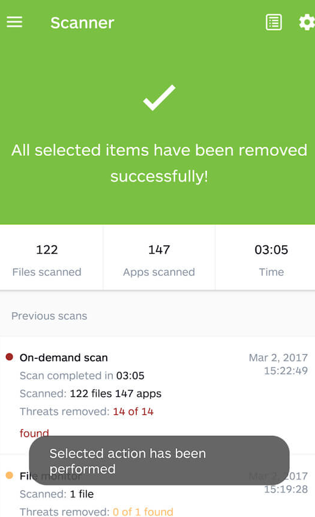
Task: Tap the orange File monitor status dot
Action: pyautogui.click(x=10, y=475)
